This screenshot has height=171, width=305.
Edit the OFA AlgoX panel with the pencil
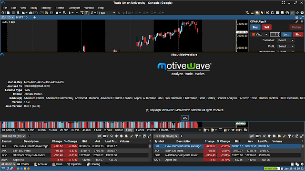tap(297, 21)
